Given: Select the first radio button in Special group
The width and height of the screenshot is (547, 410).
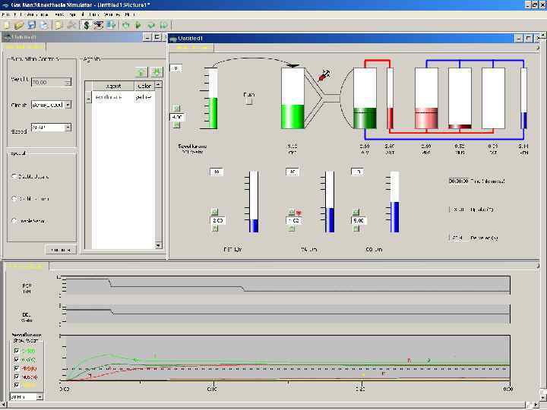Looking at the screenshot, I should [14, 176].
